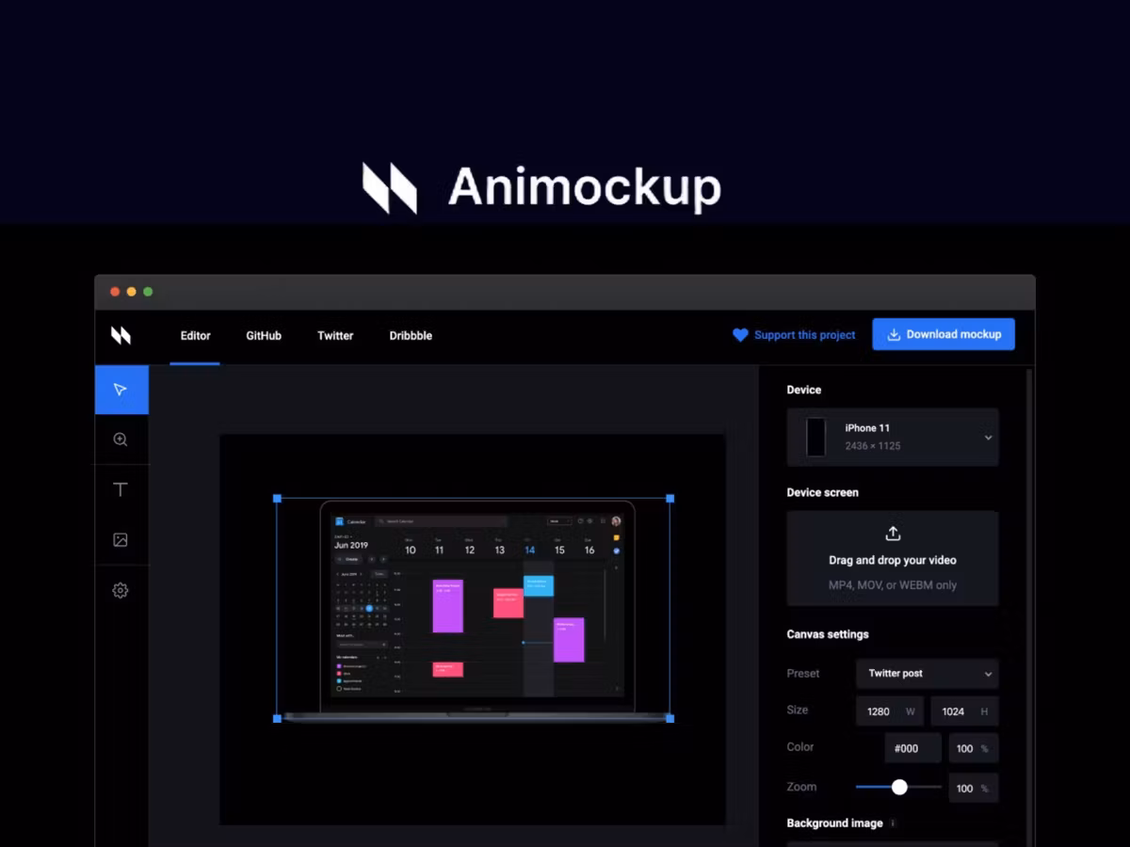Click the yellow minimize window dot
1130x847 pixels.
tap(131, 292)
